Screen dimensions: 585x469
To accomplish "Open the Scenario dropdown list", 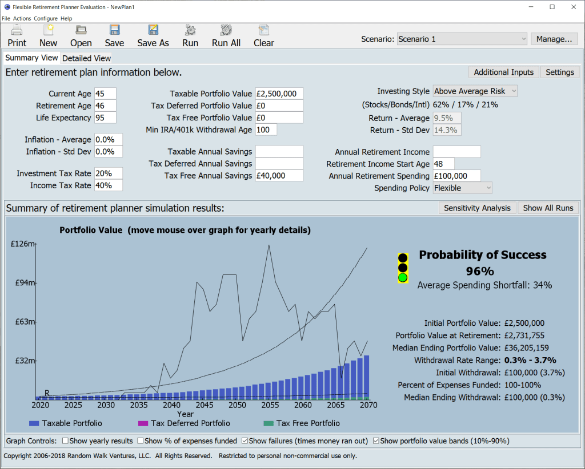I will tap(462, 39).
